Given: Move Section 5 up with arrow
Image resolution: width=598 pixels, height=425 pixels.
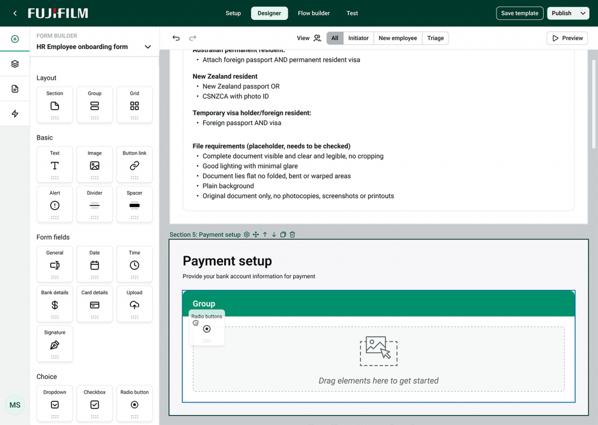Looking at the screenshot, I should click(265, 235).
